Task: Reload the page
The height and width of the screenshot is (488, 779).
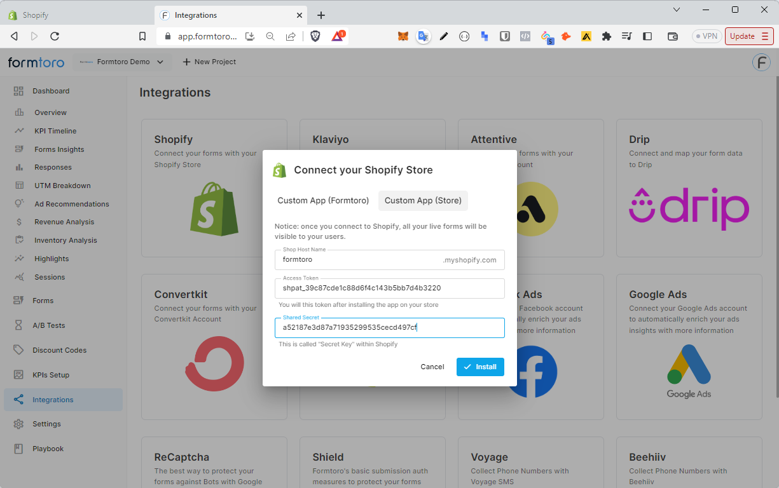Action: coord(55,36)
